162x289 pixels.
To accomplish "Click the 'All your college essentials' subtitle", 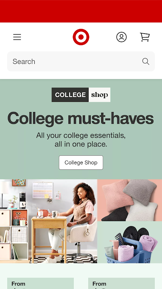I will click(81, 140).
